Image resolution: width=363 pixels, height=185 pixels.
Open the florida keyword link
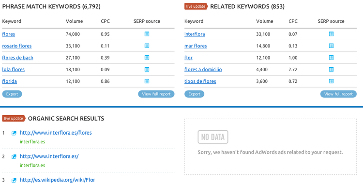click(x=10, y=81)
